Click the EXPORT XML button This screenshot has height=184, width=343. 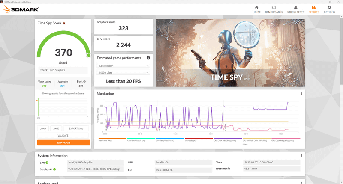pos(76,128)
